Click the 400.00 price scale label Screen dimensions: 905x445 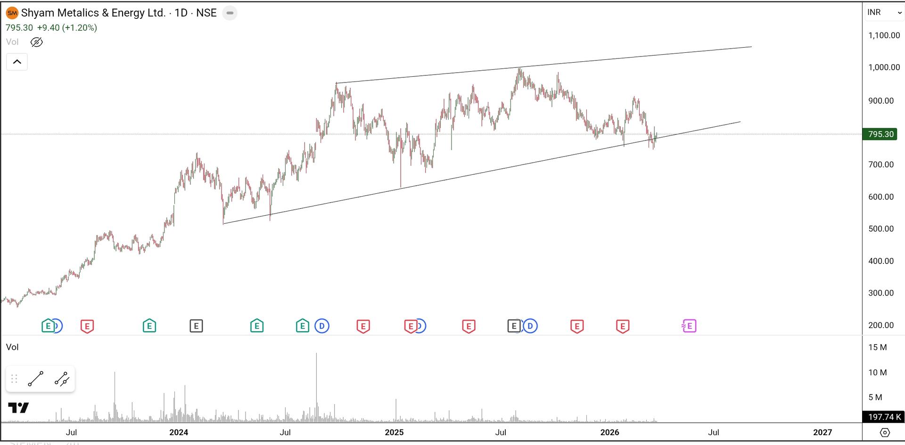(x=881, y=261)
